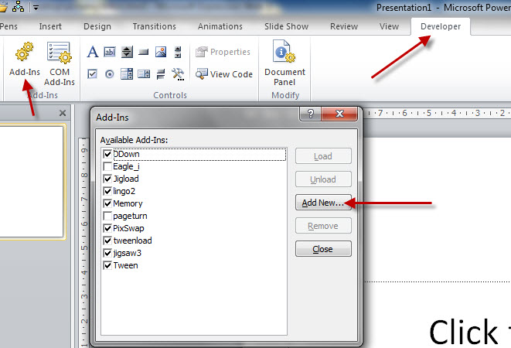Check the pageturn add-in
The width and height of the screenshot is (511, 348).
tap(107, 216)
